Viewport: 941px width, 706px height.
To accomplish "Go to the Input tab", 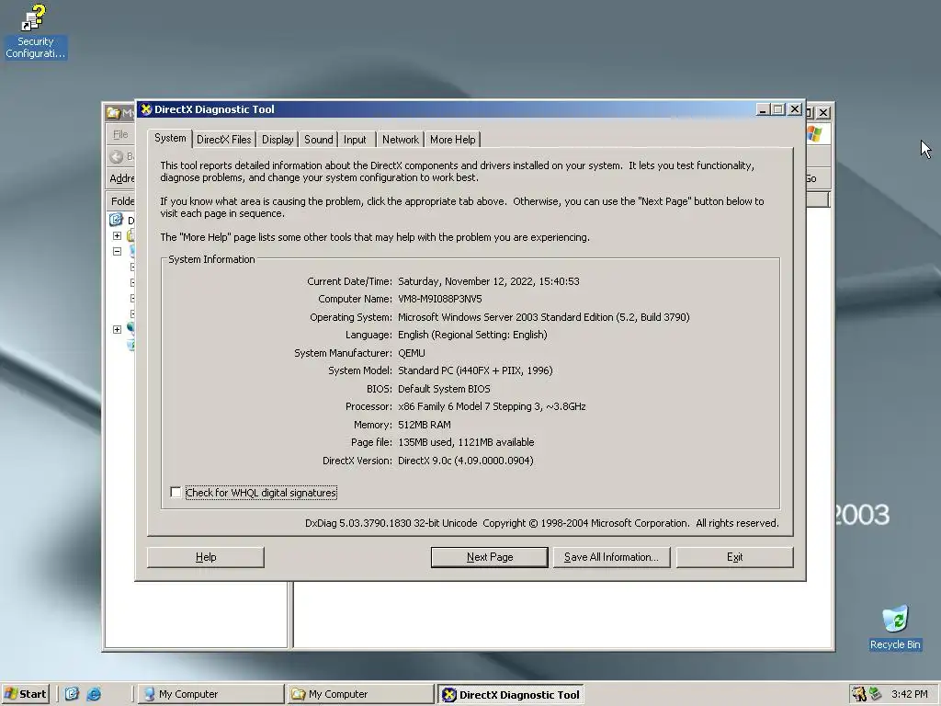I will [355, 140].
